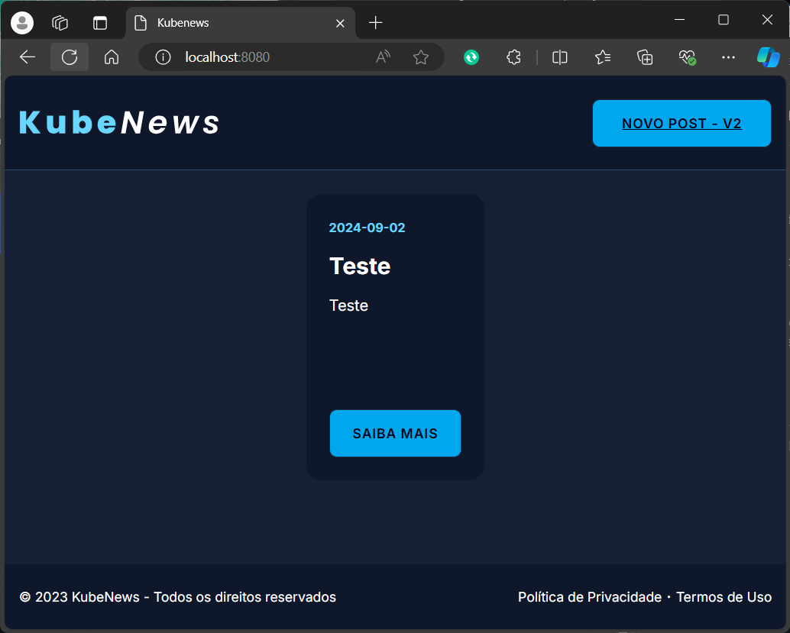The height and width of the screenshot is (633, 790).
Task: Open a new browser tab
Action: point(375,23)
